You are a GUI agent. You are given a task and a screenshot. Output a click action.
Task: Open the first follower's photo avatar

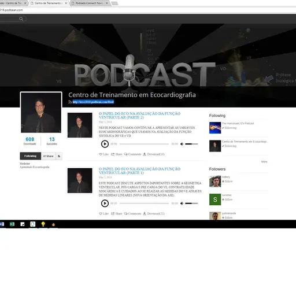[215, 181]
